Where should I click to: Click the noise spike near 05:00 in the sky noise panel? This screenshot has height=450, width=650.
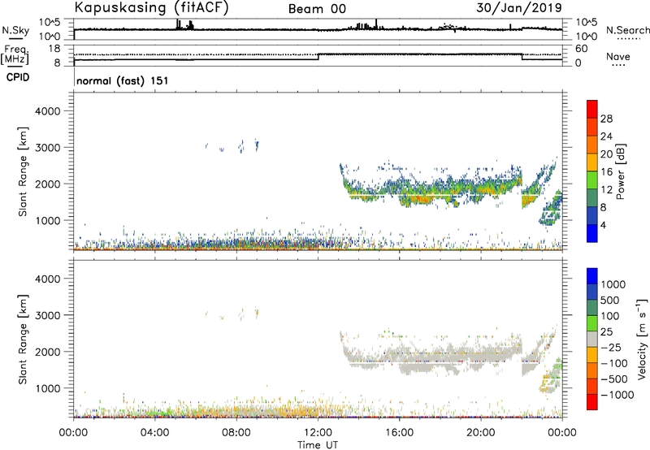178,24
